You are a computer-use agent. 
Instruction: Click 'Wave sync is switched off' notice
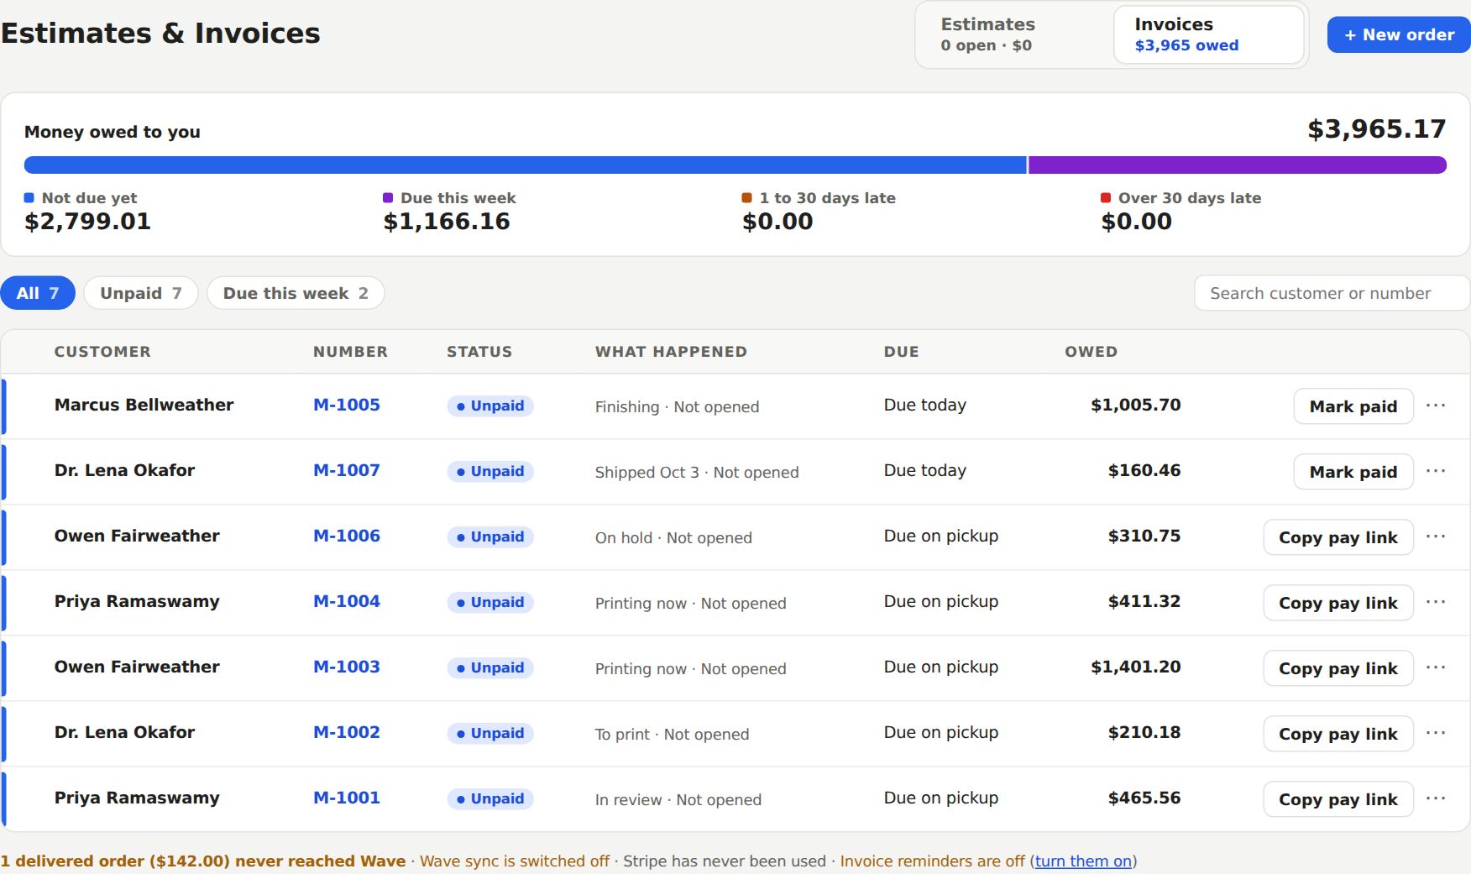(515, 861)
